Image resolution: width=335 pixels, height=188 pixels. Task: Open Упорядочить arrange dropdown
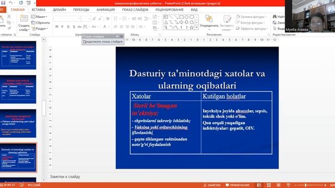click(209, 23)
